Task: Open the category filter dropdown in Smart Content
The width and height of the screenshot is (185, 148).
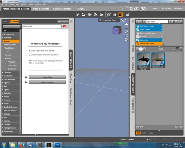Action: pos(11,26)
